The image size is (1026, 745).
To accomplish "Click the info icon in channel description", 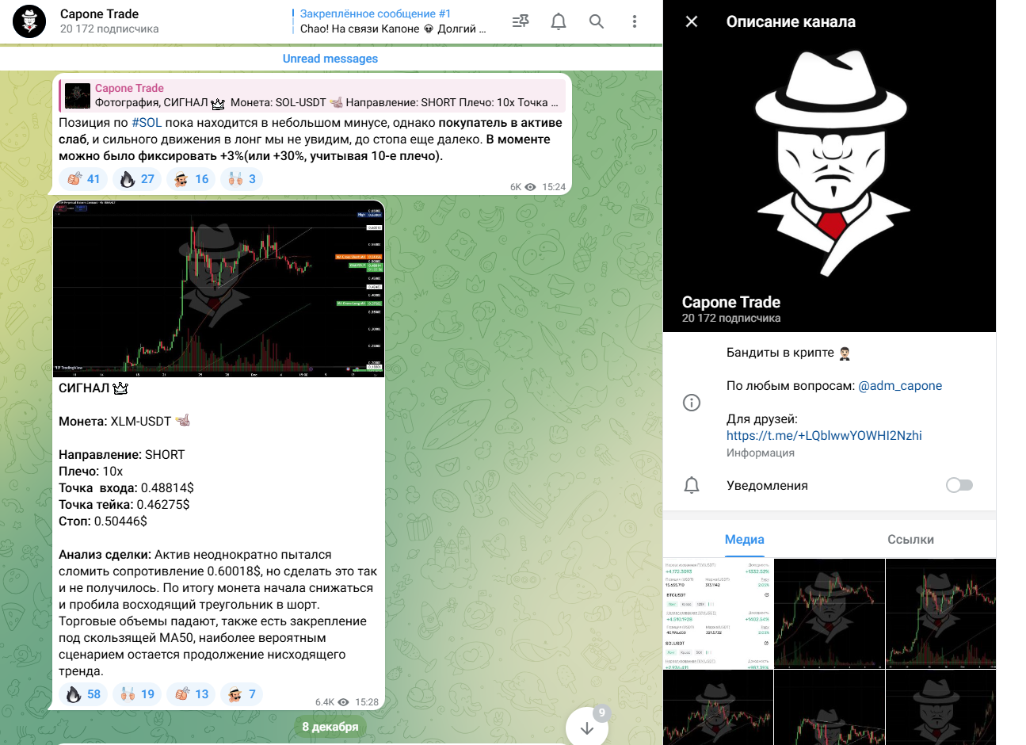I will (692, 403).
